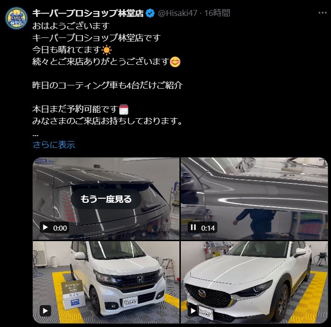Screen dimensions: 331x327
Task: Open the three-dot more options menu
Action: 322,13
